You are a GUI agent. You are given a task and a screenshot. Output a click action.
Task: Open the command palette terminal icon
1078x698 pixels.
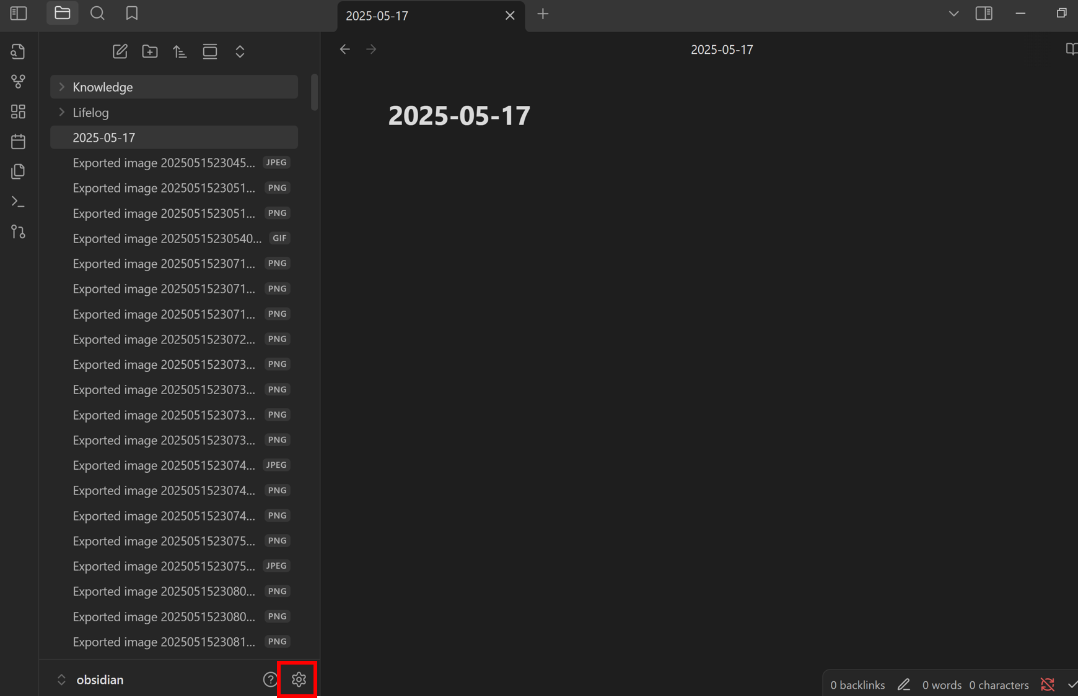pyautogui.click(x=18, y=202)
